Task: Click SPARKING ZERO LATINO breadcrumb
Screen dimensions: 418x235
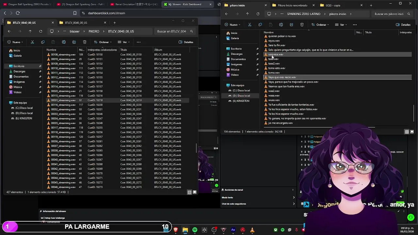Action: point(303,14)
